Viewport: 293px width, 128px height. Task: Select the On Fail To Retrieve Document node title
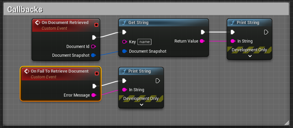point(60,71)
